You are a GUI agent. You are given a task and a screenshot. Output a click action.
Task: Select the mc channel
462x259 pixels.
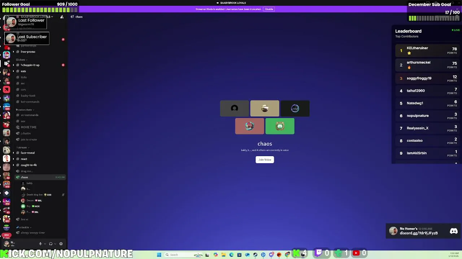click(22, 83)
